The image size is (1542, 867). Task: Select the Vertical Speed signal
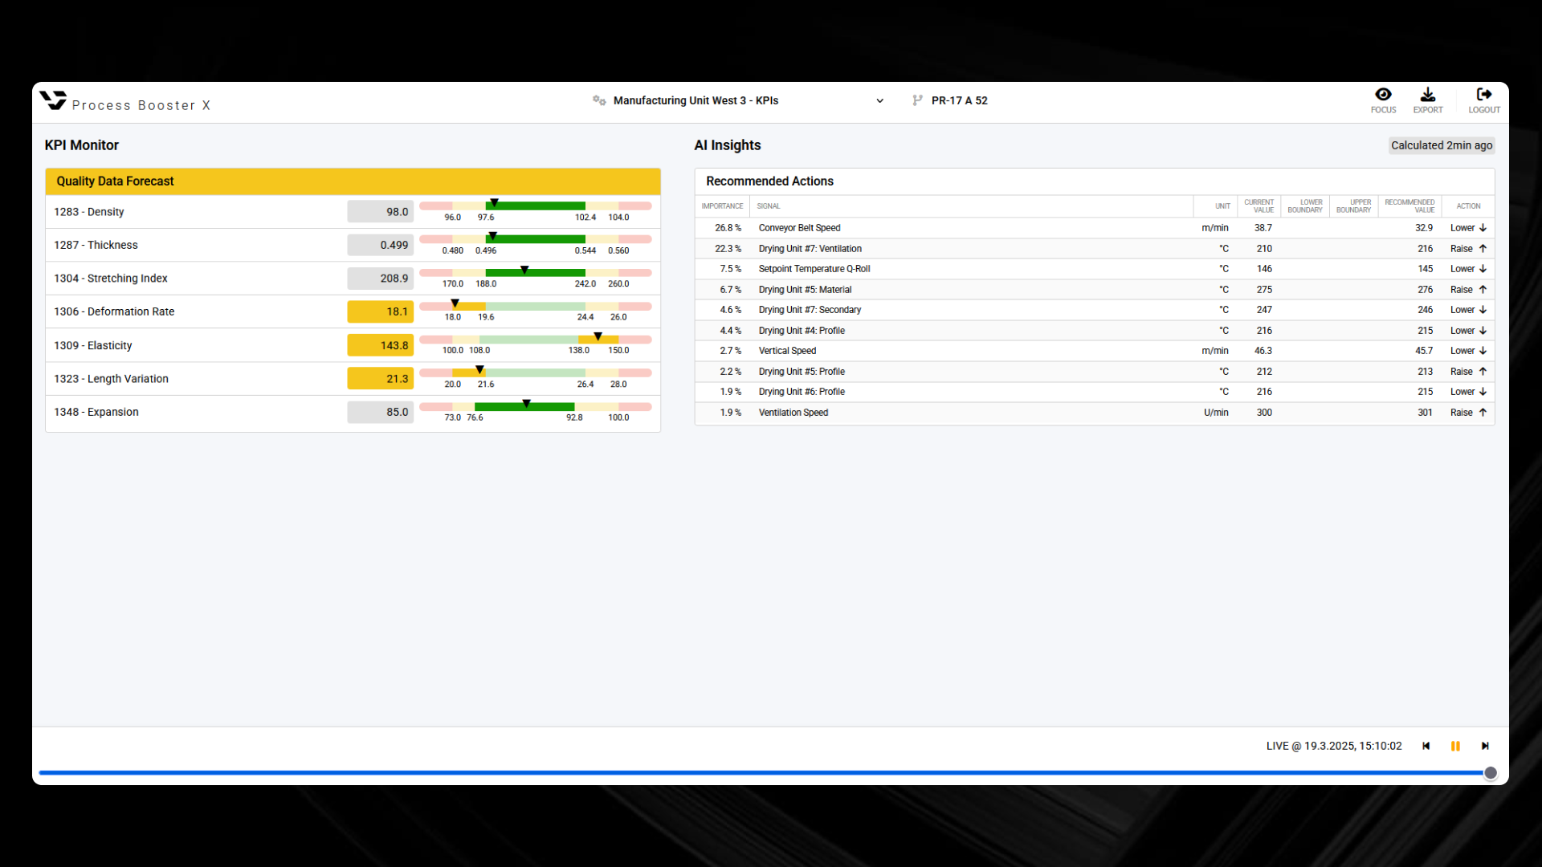click(x=788, y=351)
